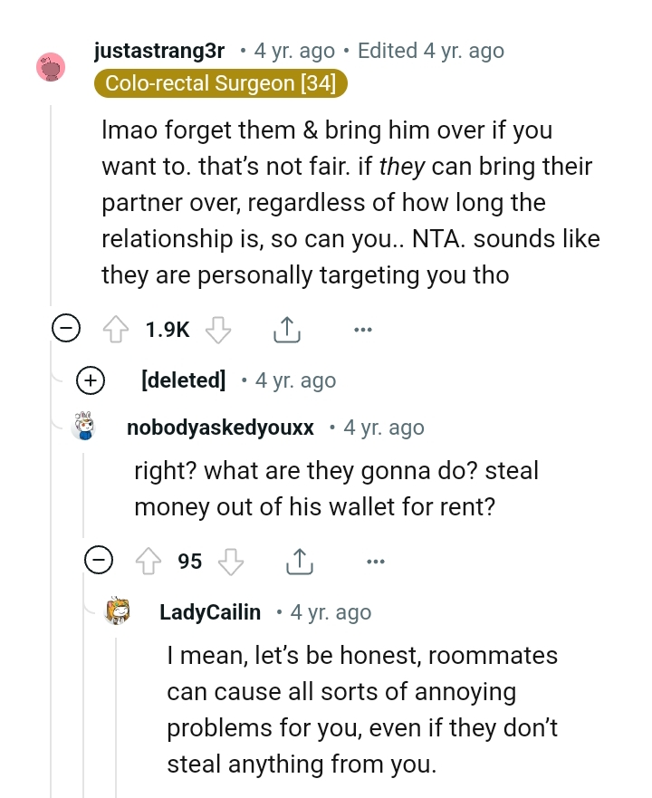Open overflow menu on nobodyaskedyouxx's comment
The width and height of the screenshot is (652, 798).
coord(376,562)
